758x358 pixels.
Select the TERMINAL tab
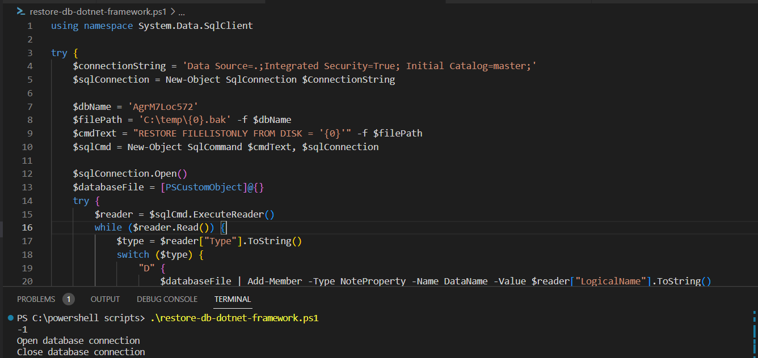click(x=233, y=299)
